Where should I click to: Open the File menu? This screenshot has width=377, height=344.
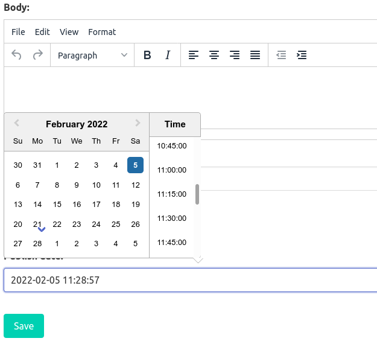coord(18,31)
